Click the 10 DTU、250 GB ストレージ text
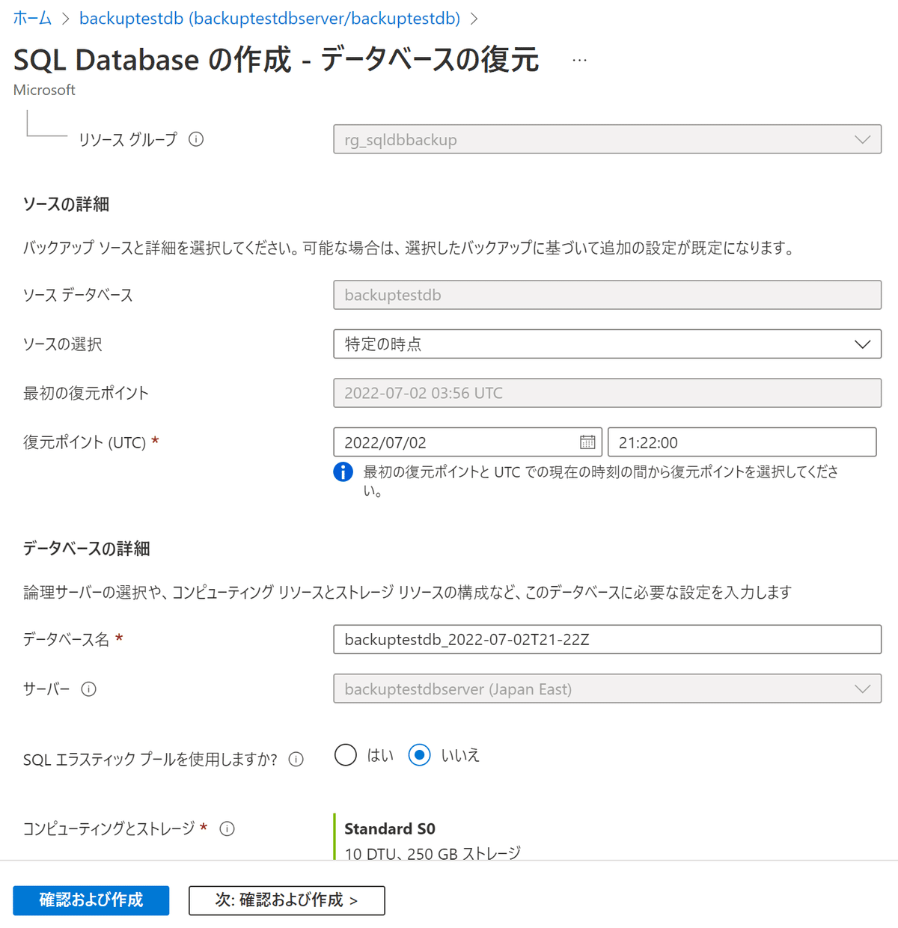Viewport: 898px width, 928px height. [x=433, y=853]
